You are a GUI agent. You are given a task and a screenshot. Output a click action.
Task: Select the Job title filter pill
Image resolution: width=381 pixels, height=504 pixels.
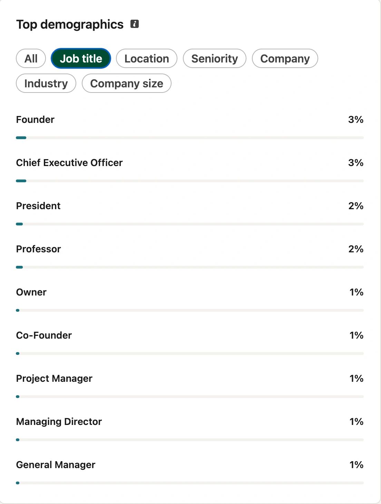pos(81,58)
